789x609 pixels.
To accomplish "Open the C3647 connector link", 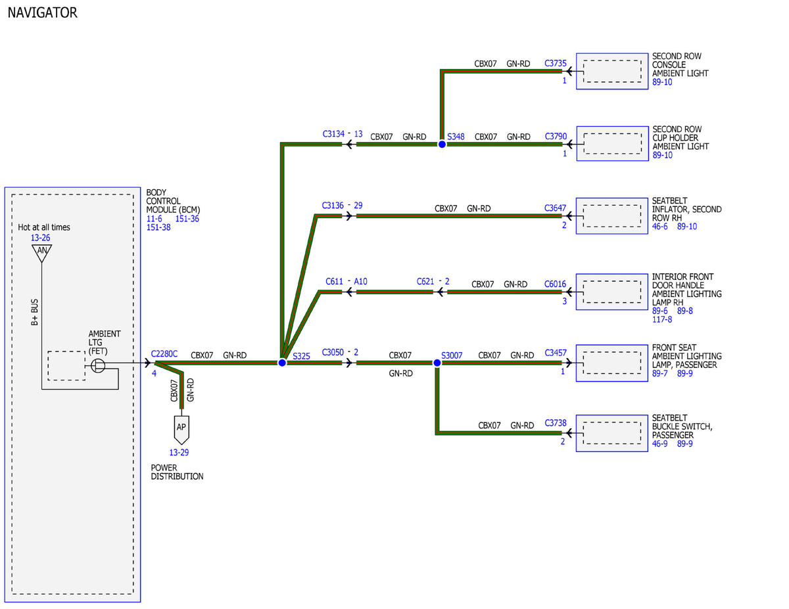I will tap(556, 209).
